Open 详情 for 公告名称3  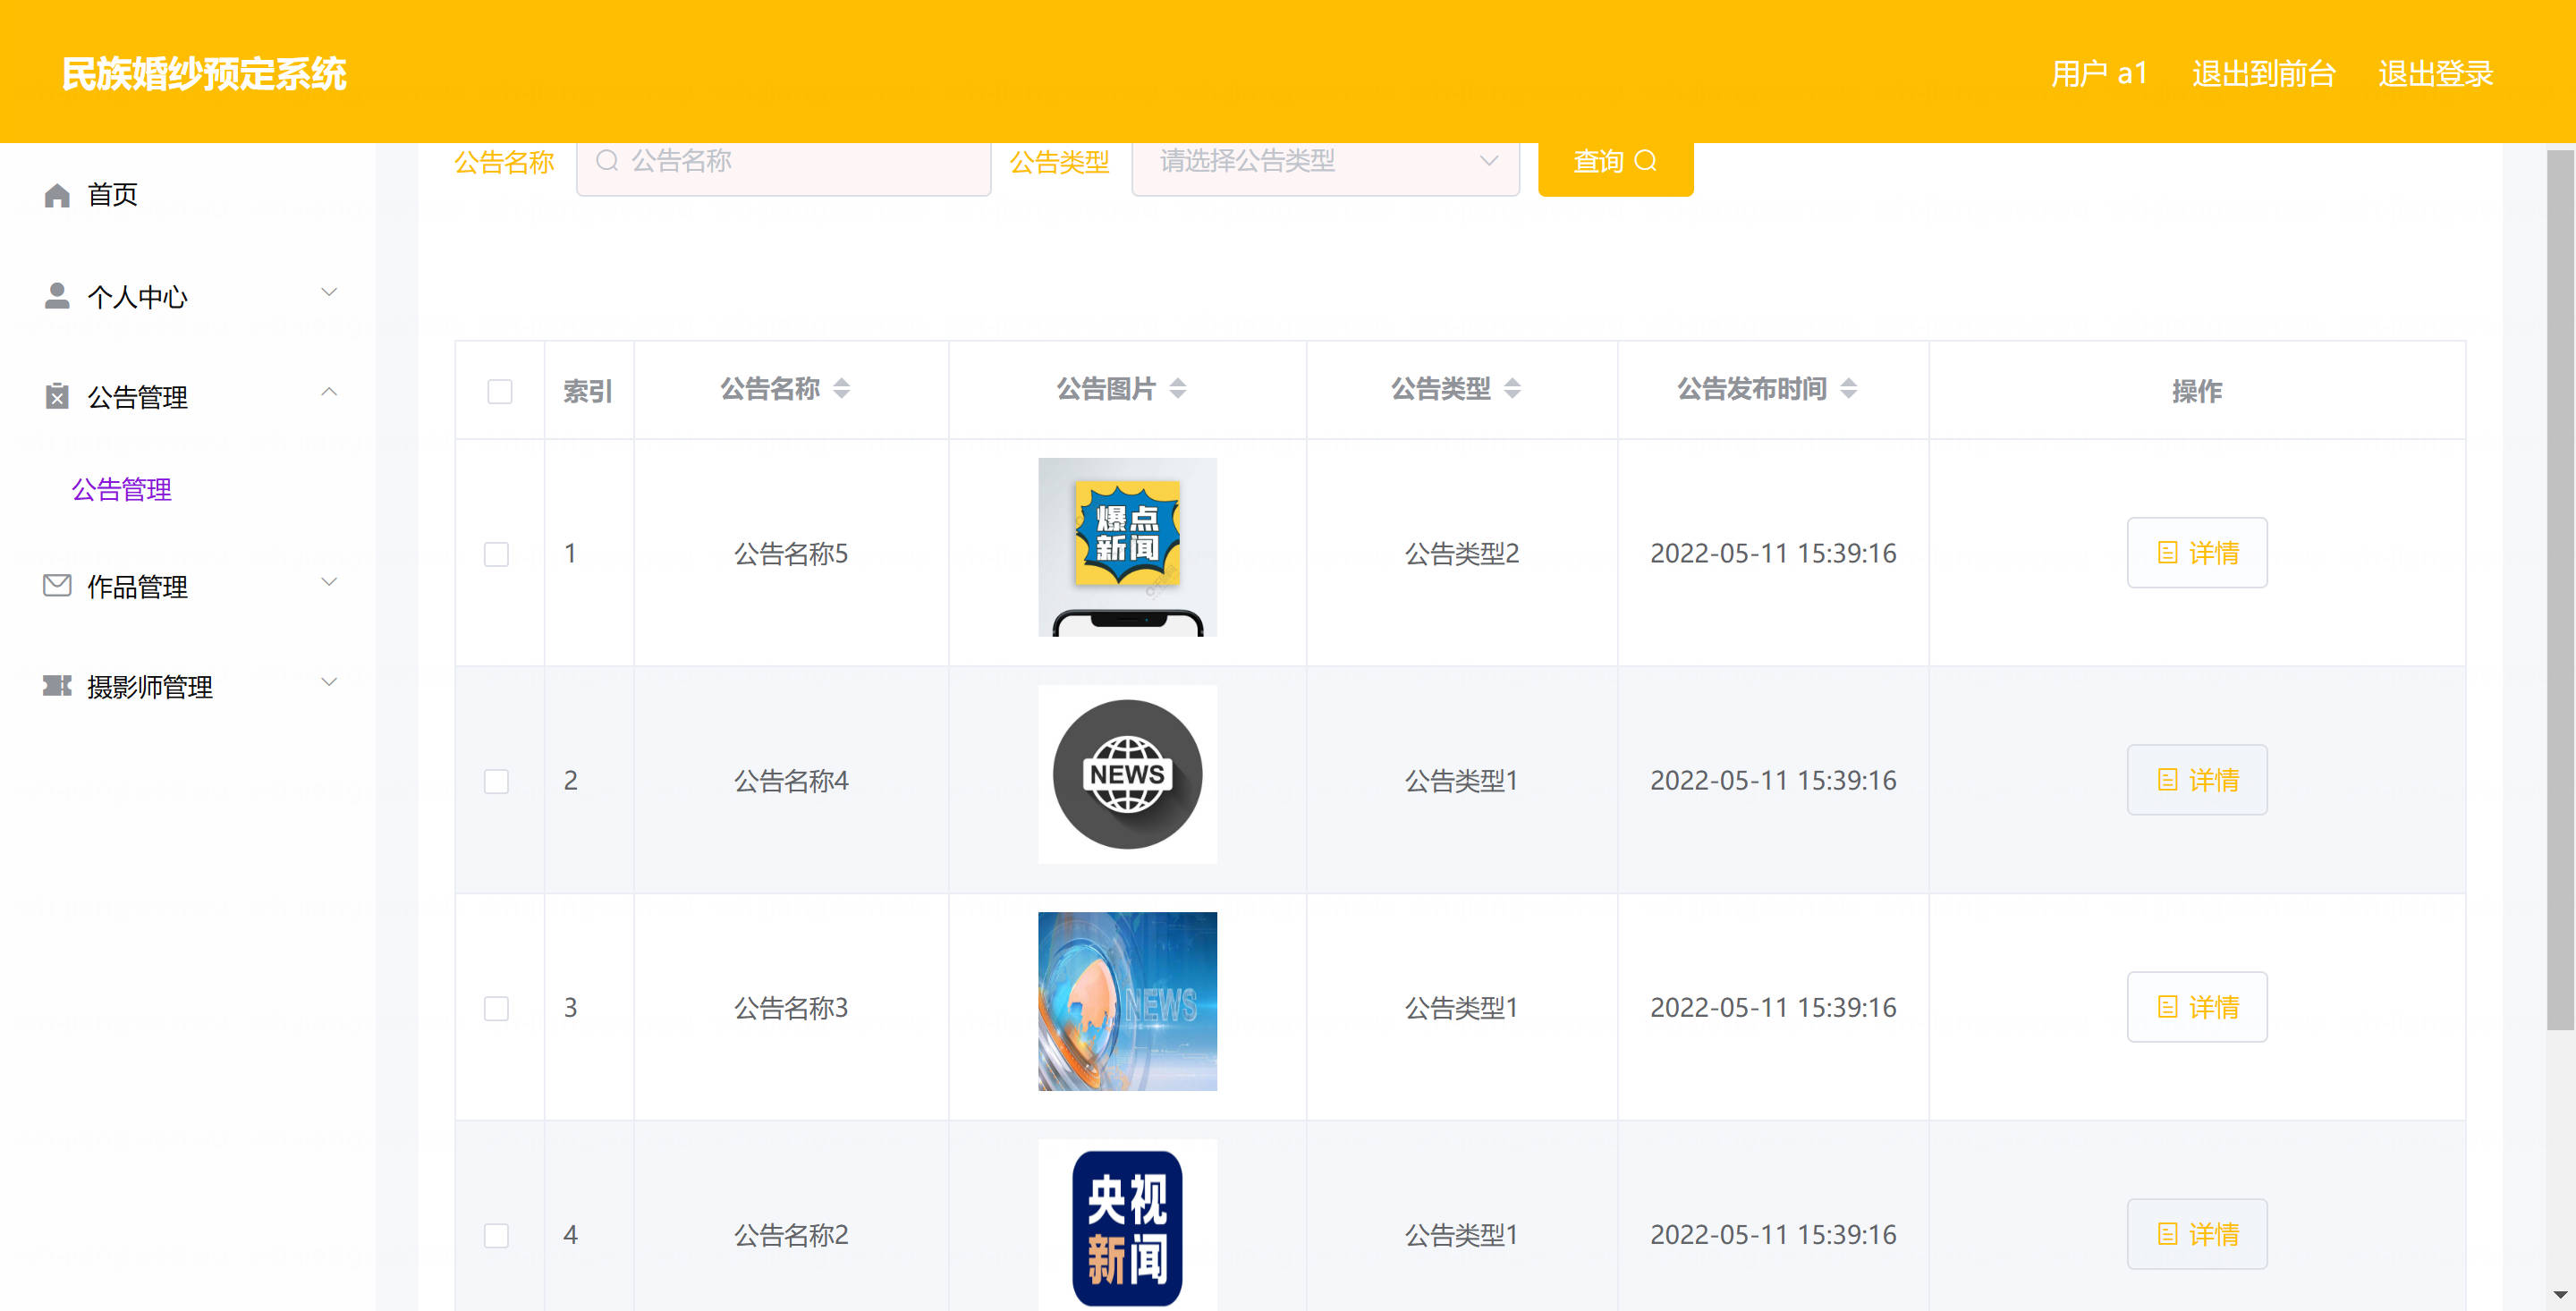click(2196, 1006)
